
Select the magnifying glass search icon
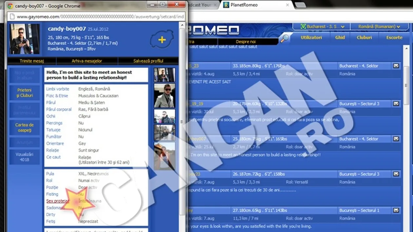click(x=285, y=37)
